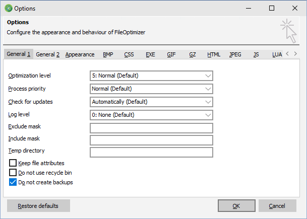This screenshot has height=219, width=307.
Task: Click the FileOptimizer app icon in title bar
Action: click(x=9, y=9)
